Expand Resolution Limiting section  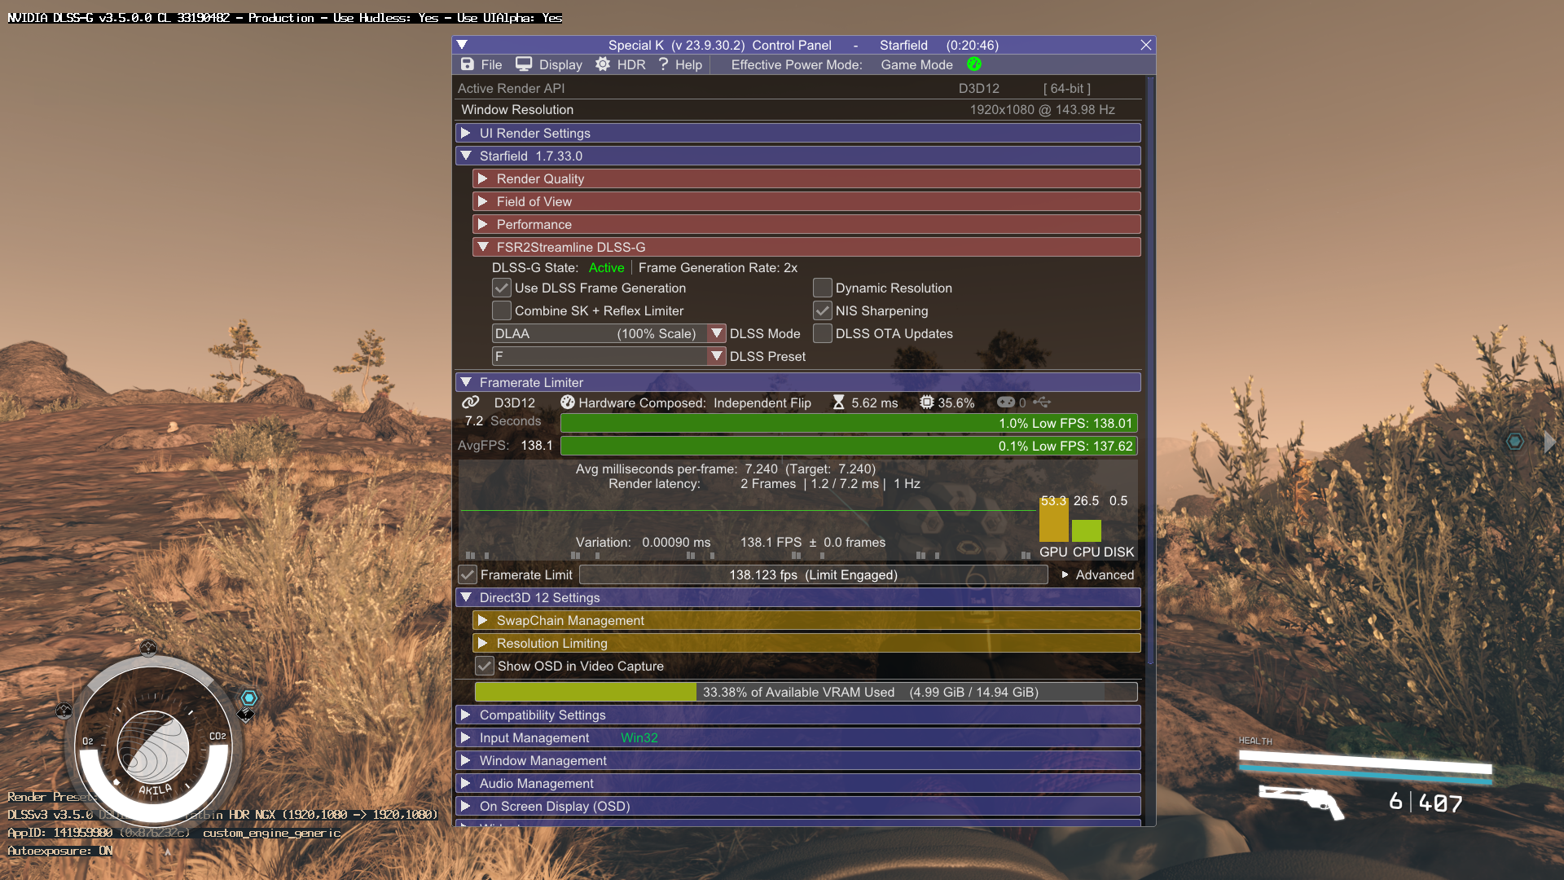tap(806, 644)
